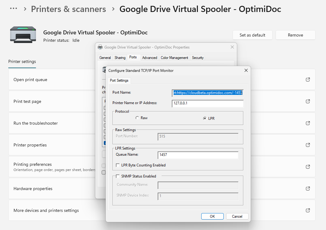Click the ellipsis breadcrumb menu
Viewport: 326px width, 230px height.
click(x=14, y=9)
